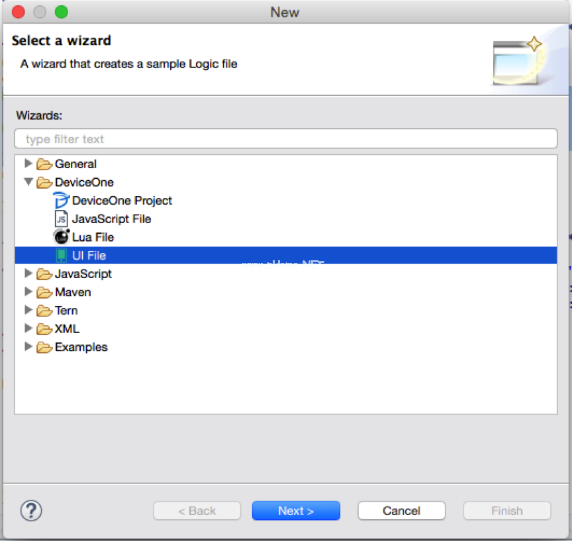Expand the General category
Image resolution: width=572 pixels, height=541 pixels.
pos(28,164)
